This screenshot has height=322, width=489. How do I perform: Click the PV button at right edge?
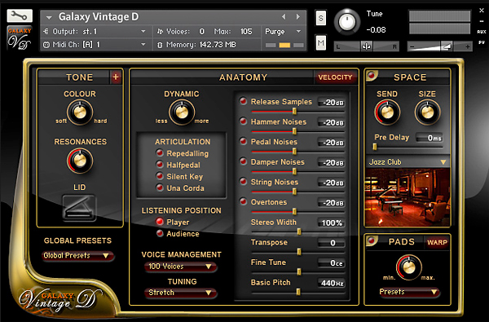pos(481,42)
